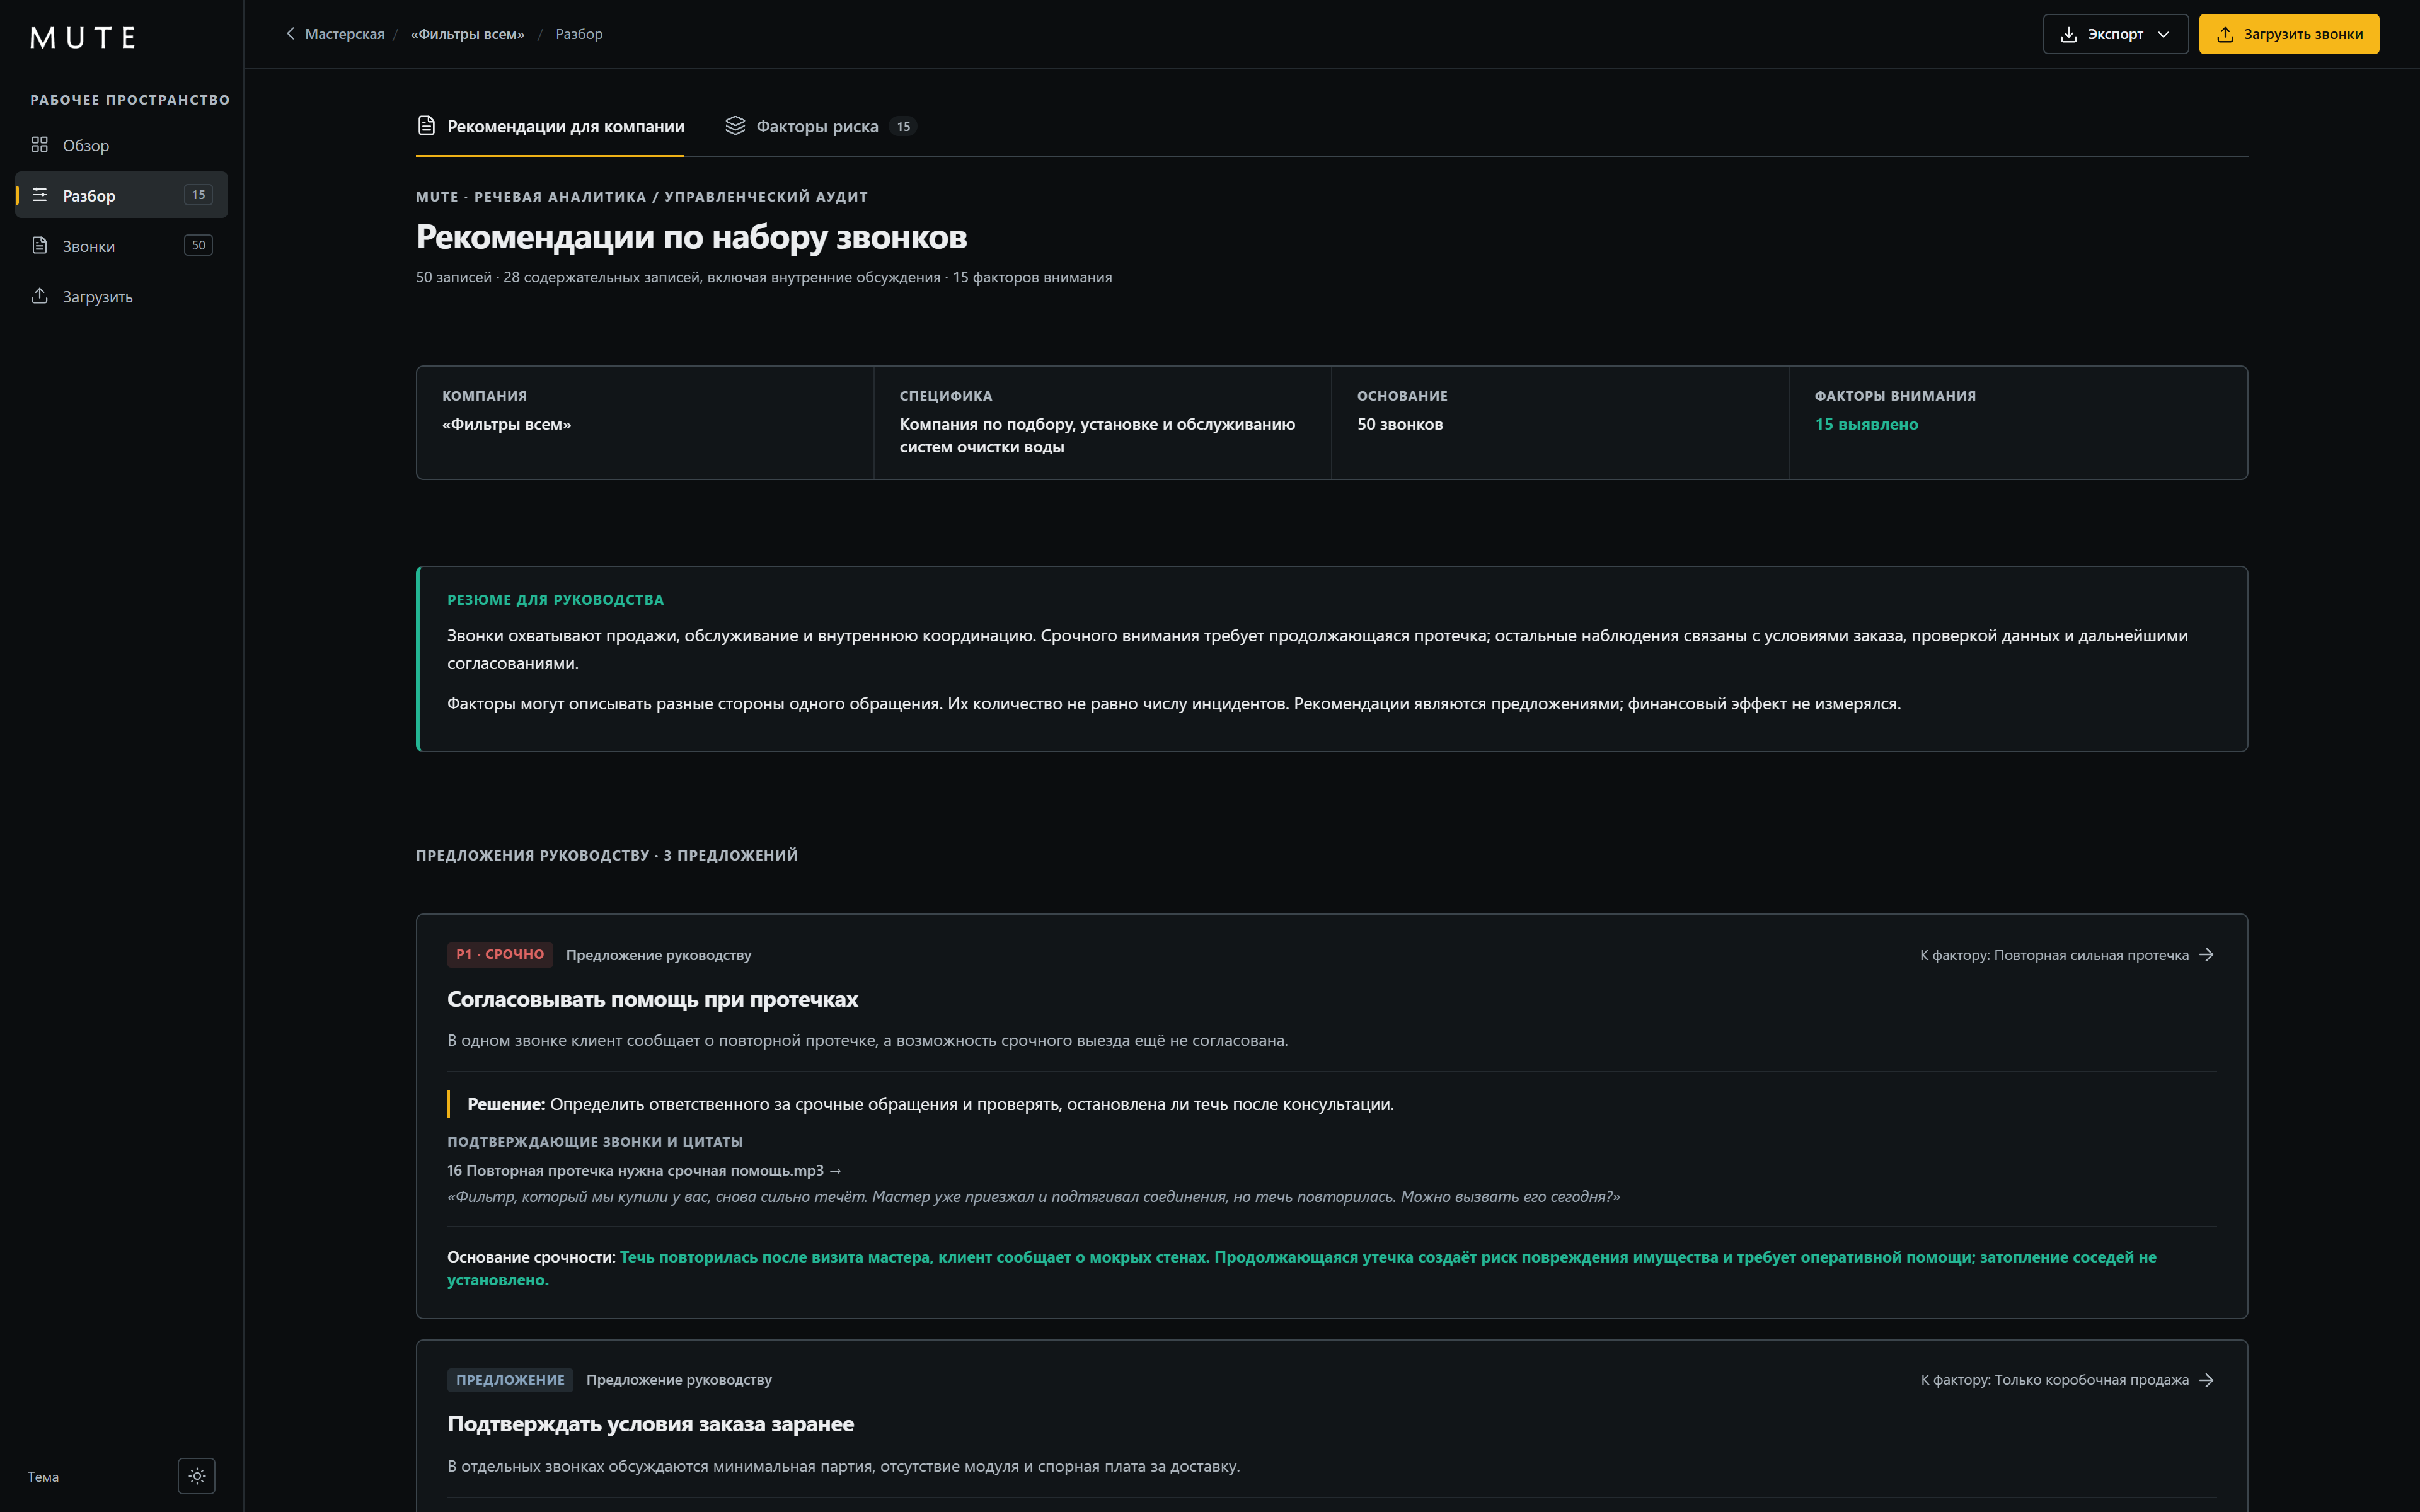Click the 15 badge on Факторы риска
The height and width of the screenshot is (1512, 2420).
903,126
